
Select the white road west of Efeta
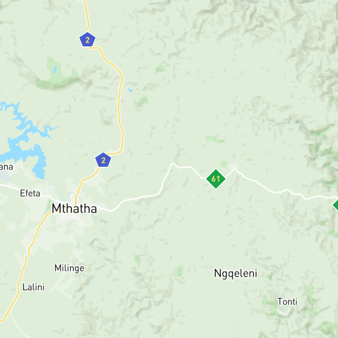tap(10, 187)
